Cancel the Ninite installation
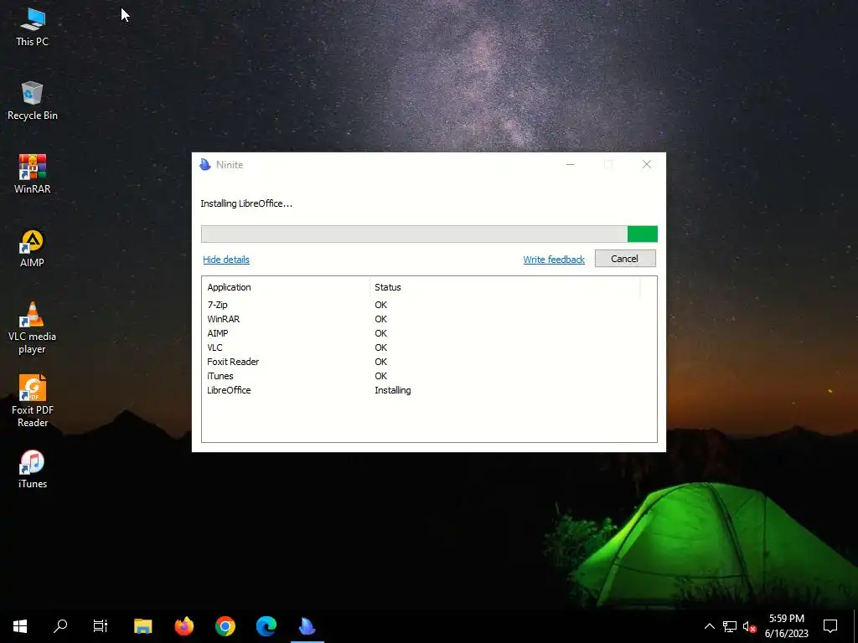Image resolution: width=858 pixels, height=643 pixels. (625, 259)
